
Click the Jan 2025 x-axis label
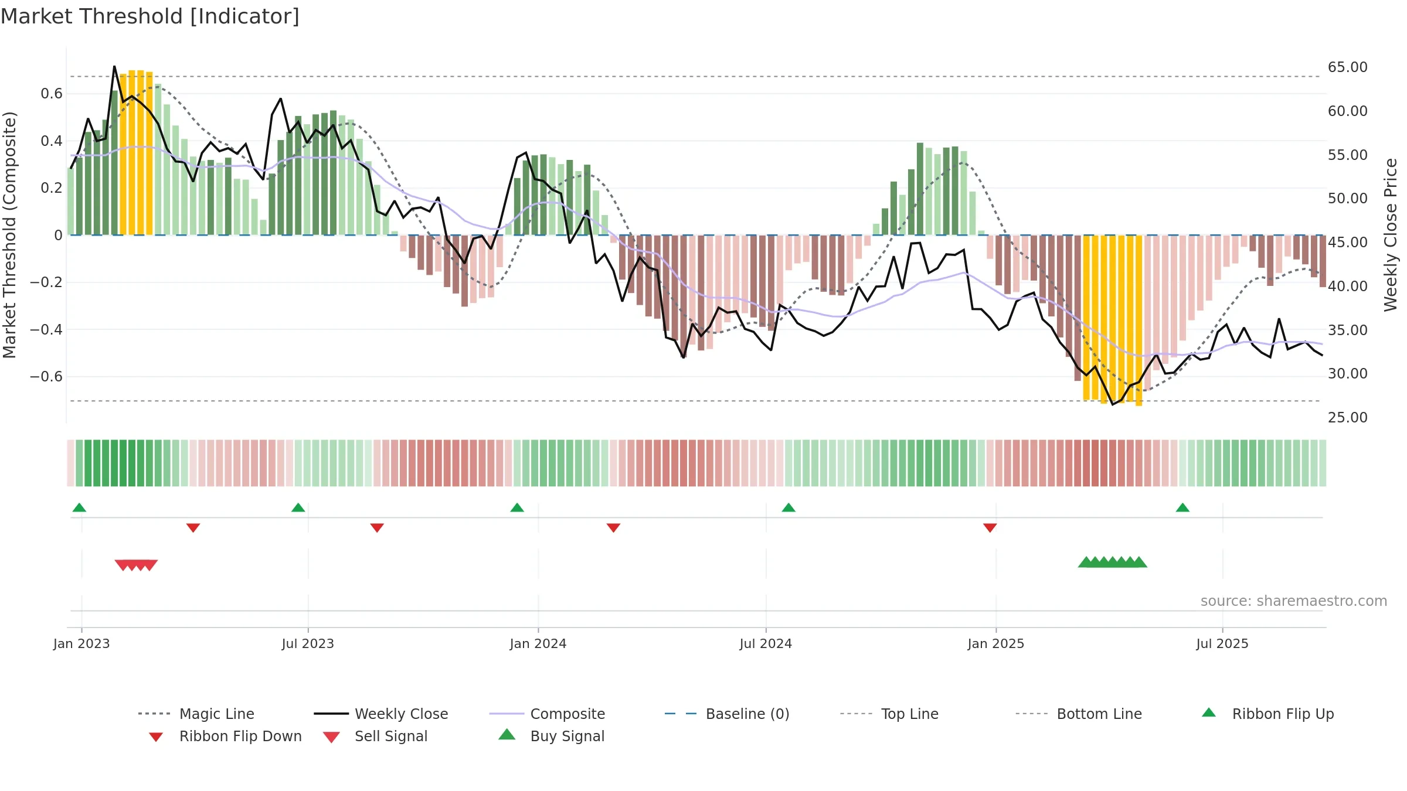996,643
